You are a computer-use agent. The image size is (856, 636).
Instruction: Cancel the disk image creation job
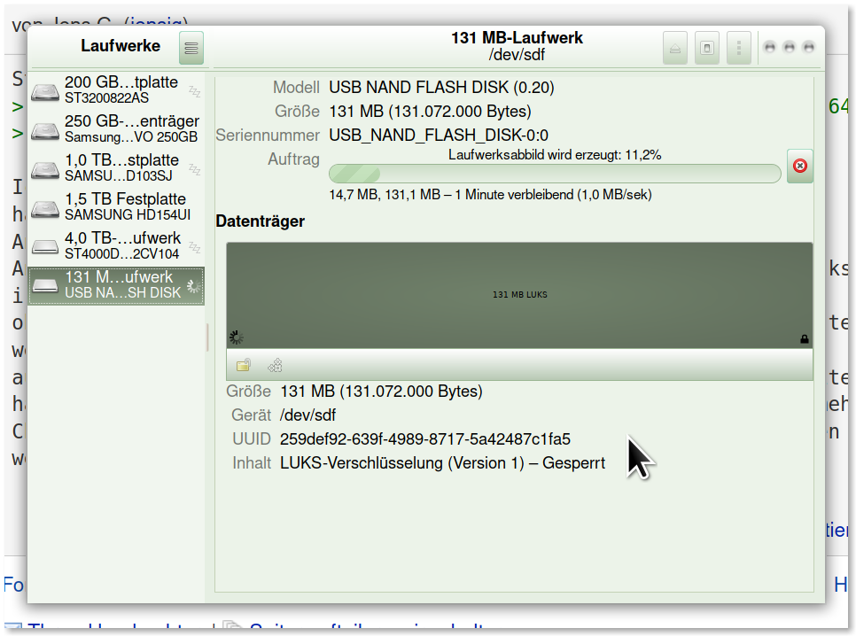800,166
